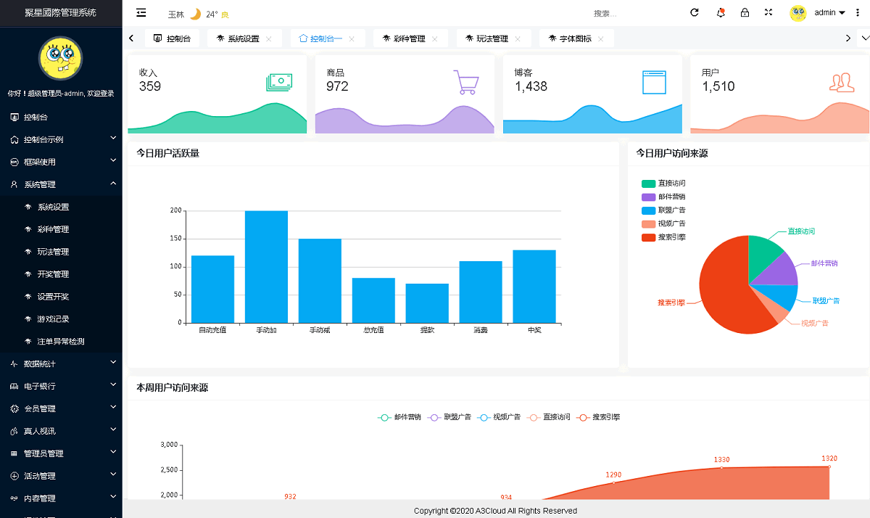870x518 pixels.
Task: Click the users icon on 用户 card
Action: [x=841, y=82]
